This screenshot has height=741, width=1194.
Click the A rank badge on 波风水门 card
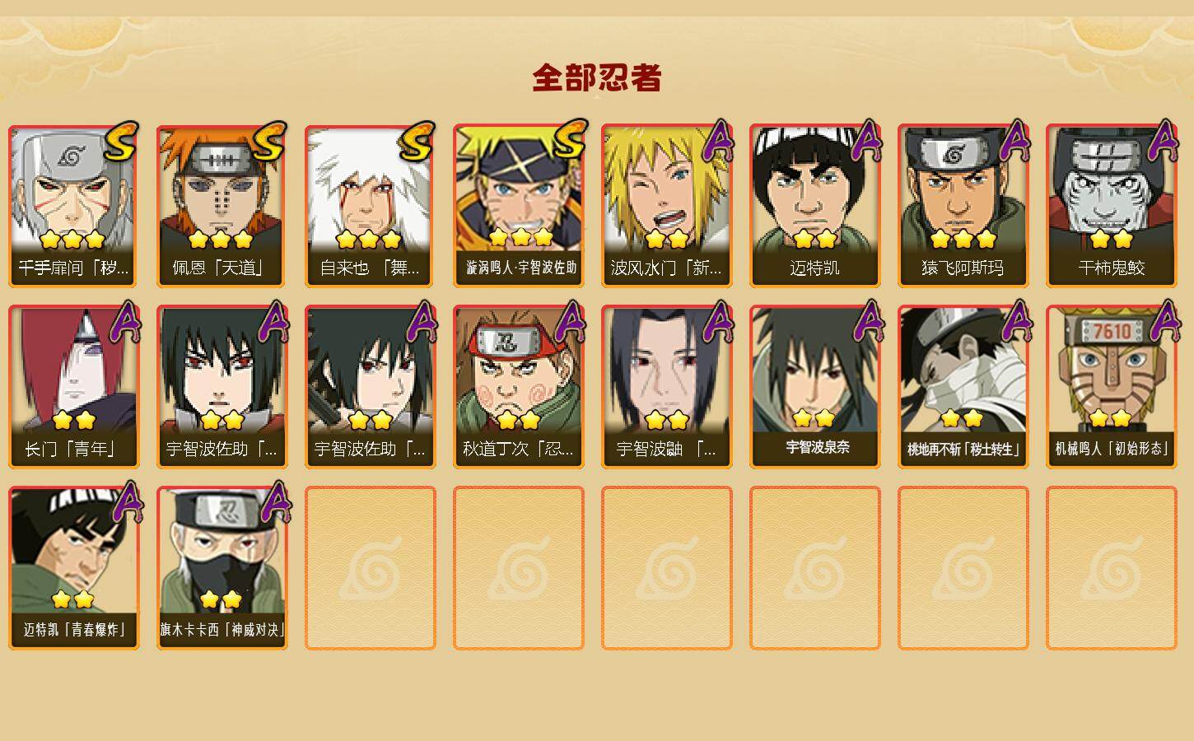[716, 142]
